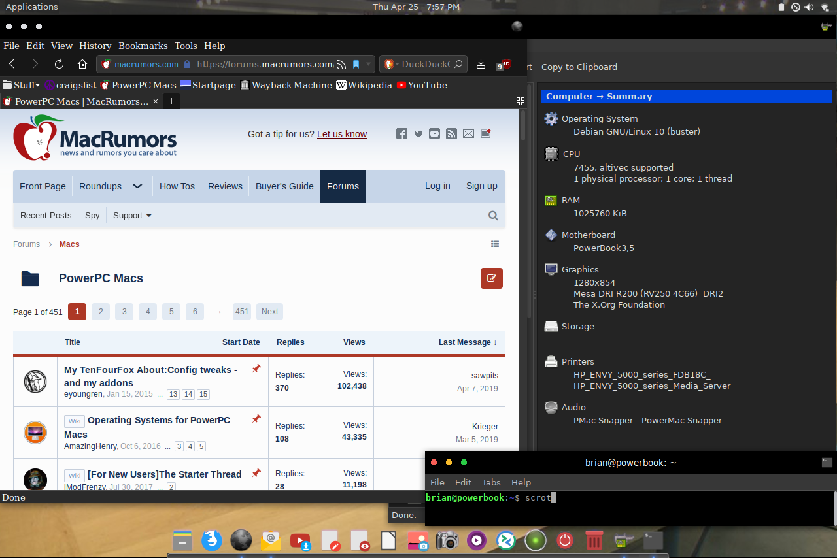Open the file manager drawer icon in dock
Viewport: 837px width, 558px height.
coord(182,540)
